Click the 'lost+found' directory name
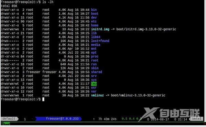 pyautogui.click(x=100, y=41)
